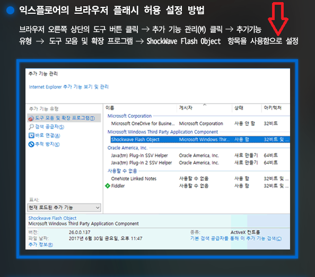Click Microsoft Windows Third Party Application Component group
The height and width of the screenshot is (277, 315).
163,132
